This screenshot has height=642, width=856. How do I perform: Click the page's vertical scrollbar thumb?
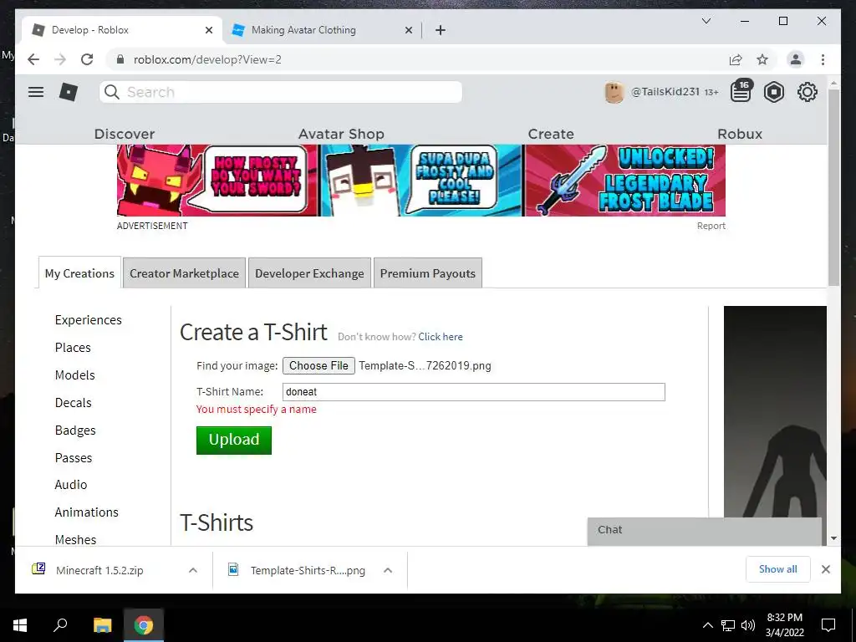[833, 187]
